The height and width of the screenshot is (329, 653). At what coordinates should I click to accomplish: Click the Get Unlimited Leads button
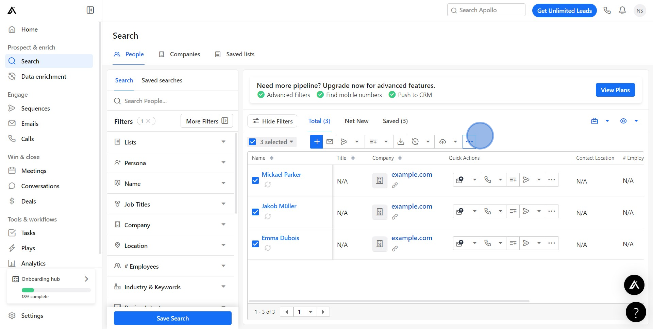tap(565, 11)
